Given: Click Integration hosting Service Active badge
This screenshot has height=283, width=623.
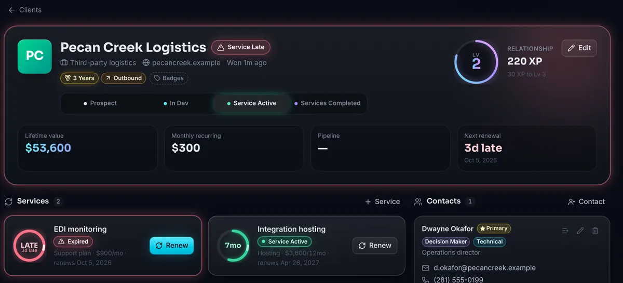Looking at the screenshot, I should coord(285,241).
